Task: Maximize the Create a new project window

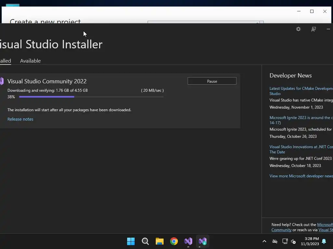Action: (312, 11)
